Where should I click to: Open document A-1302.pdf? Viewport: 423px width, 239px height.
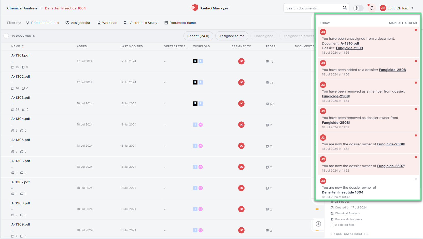pyautogui.click(x=21, y=76)
